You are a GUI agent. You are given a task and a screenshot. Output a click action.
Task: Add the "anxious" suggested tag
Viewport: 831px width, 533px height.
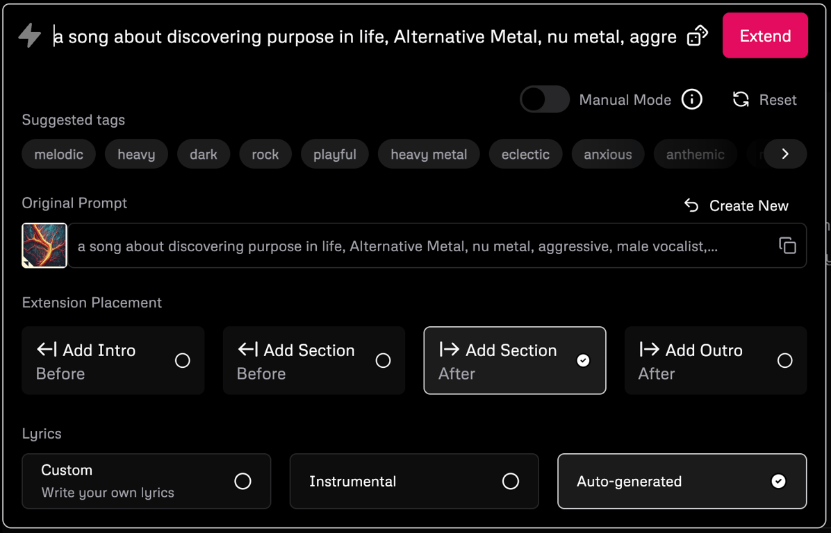click(x=608, y=154)
